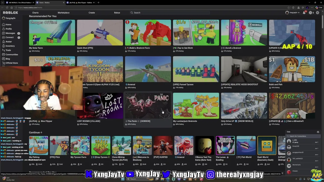This screenshot has height=182, width=324.
Task: Open the Profile sidebar icon
Action: tap(4, 29)
